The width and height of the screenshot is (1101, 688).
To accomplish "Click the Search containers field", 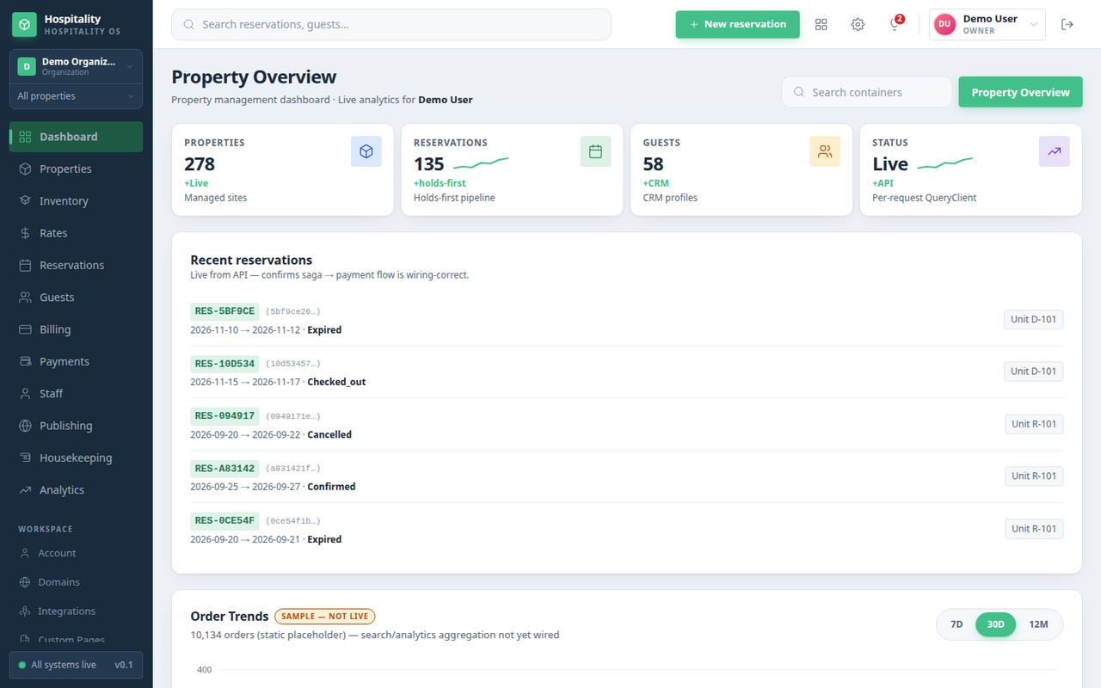I will [867, 92].
